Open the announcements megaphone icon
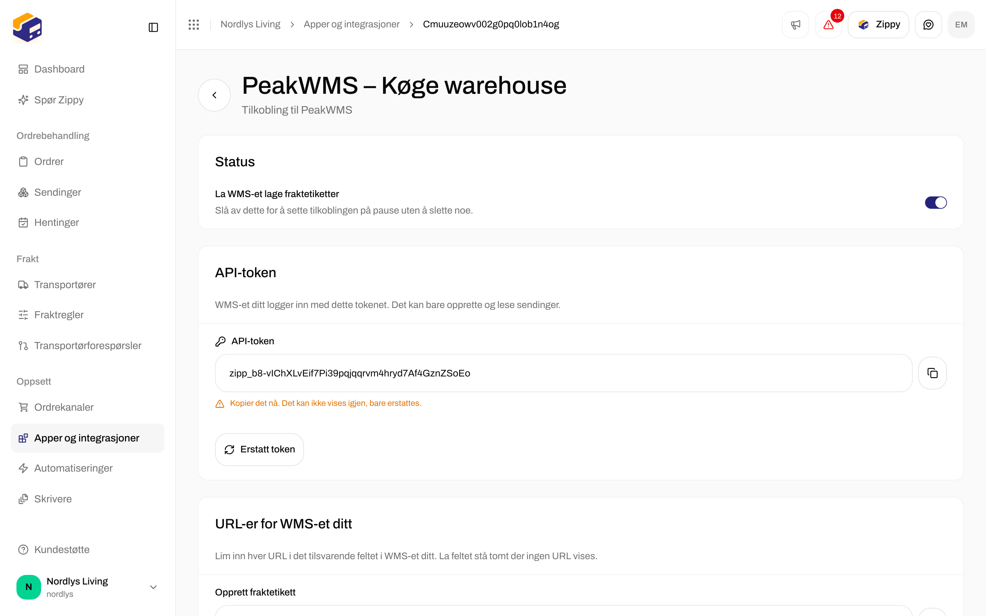The width and height of the screenshot is (986, 616). (x=795, y=24)
